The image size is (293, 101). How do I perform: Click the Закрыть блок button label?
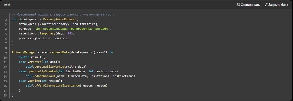point(278,5)
